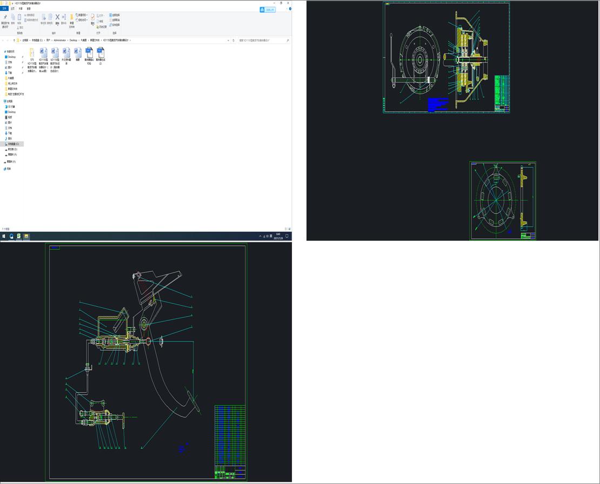Click the Desktop segment in the address breadcrumb
Image resolution: width=600 pixels, height=484 pixels.
coord(73,40)
